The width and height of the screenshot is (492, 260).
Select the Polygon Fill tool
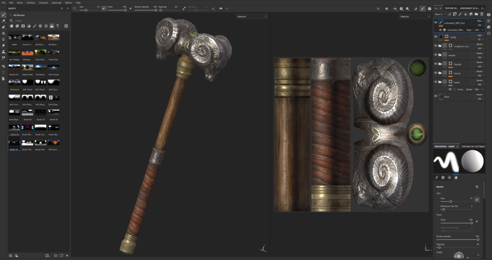pyautogui.click(x=3, y=33)
